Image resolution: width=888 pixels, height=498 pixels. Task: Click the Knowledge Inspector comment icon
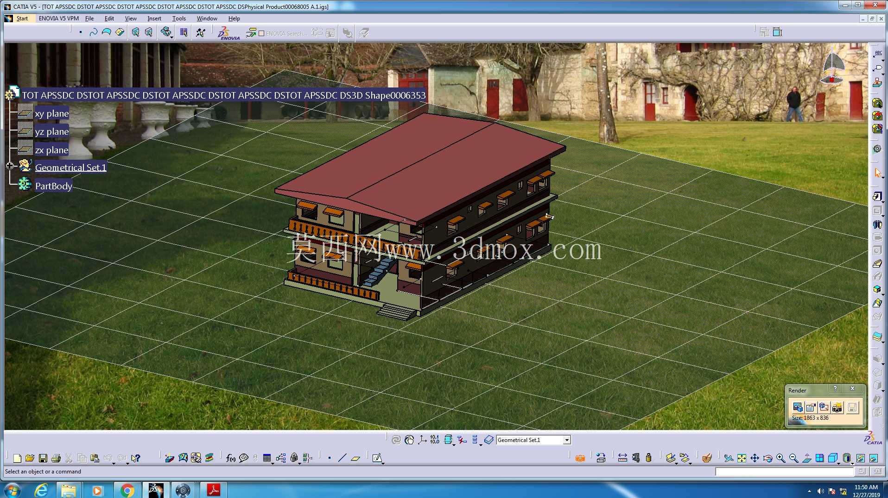pos(244,458)
